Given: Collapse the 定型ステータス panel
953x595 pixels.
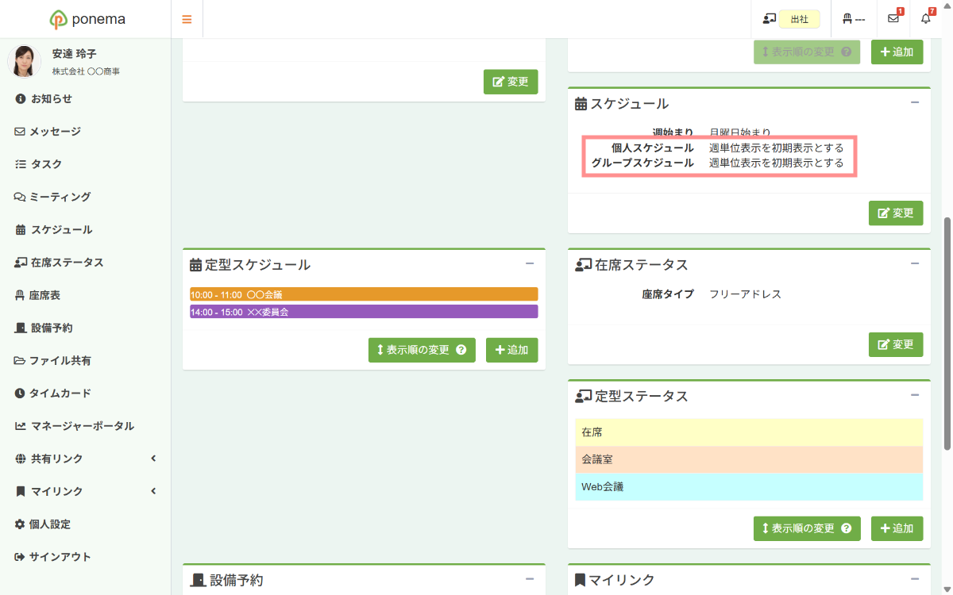Looking at the screenshot, I should pos(915,395).
